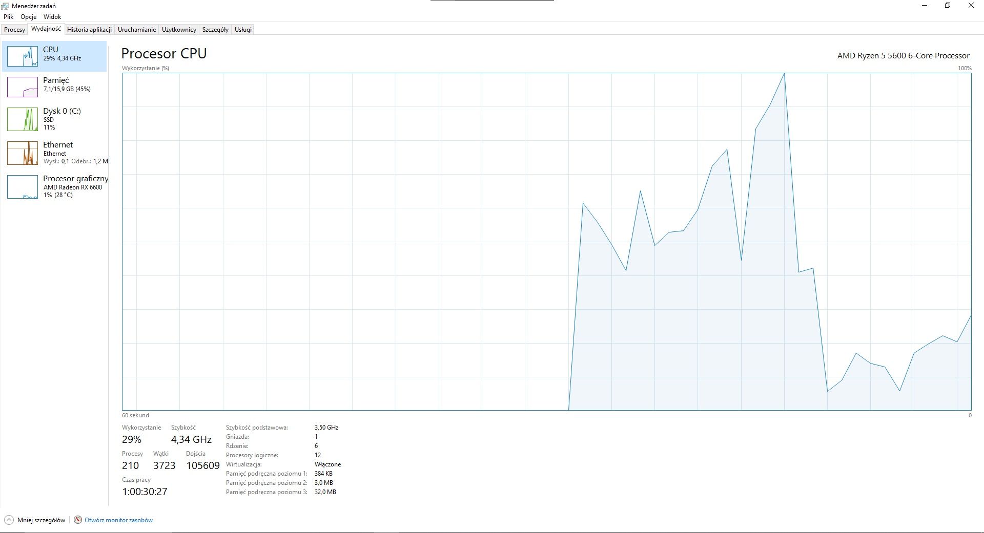
Task: Click the Procesory logiczne value 12
Action: pos(318,455)
